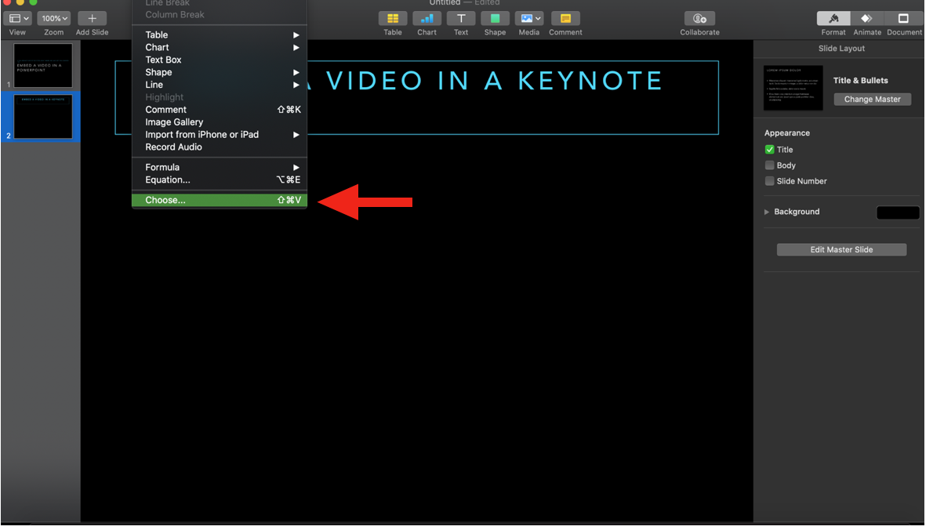Open the Chart toolbar icon
The width and height of the screenshot is (933, 530).
[427, 19]
